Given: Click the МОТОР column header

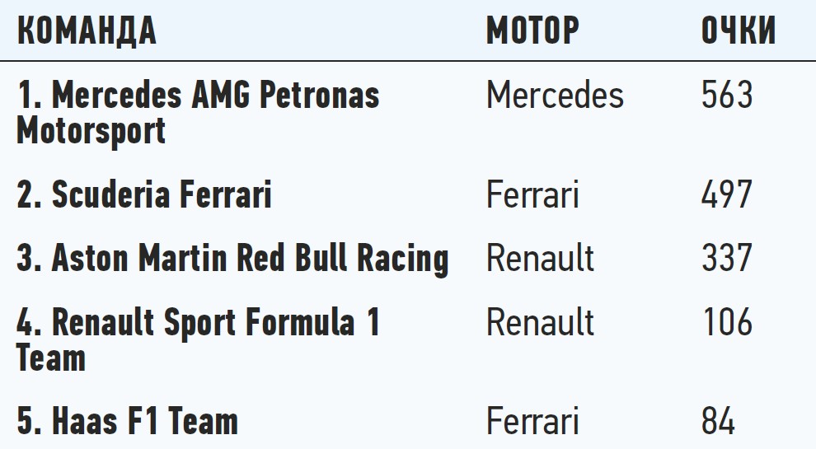Looking at the screenshot, I should click(x=532, y=30).
